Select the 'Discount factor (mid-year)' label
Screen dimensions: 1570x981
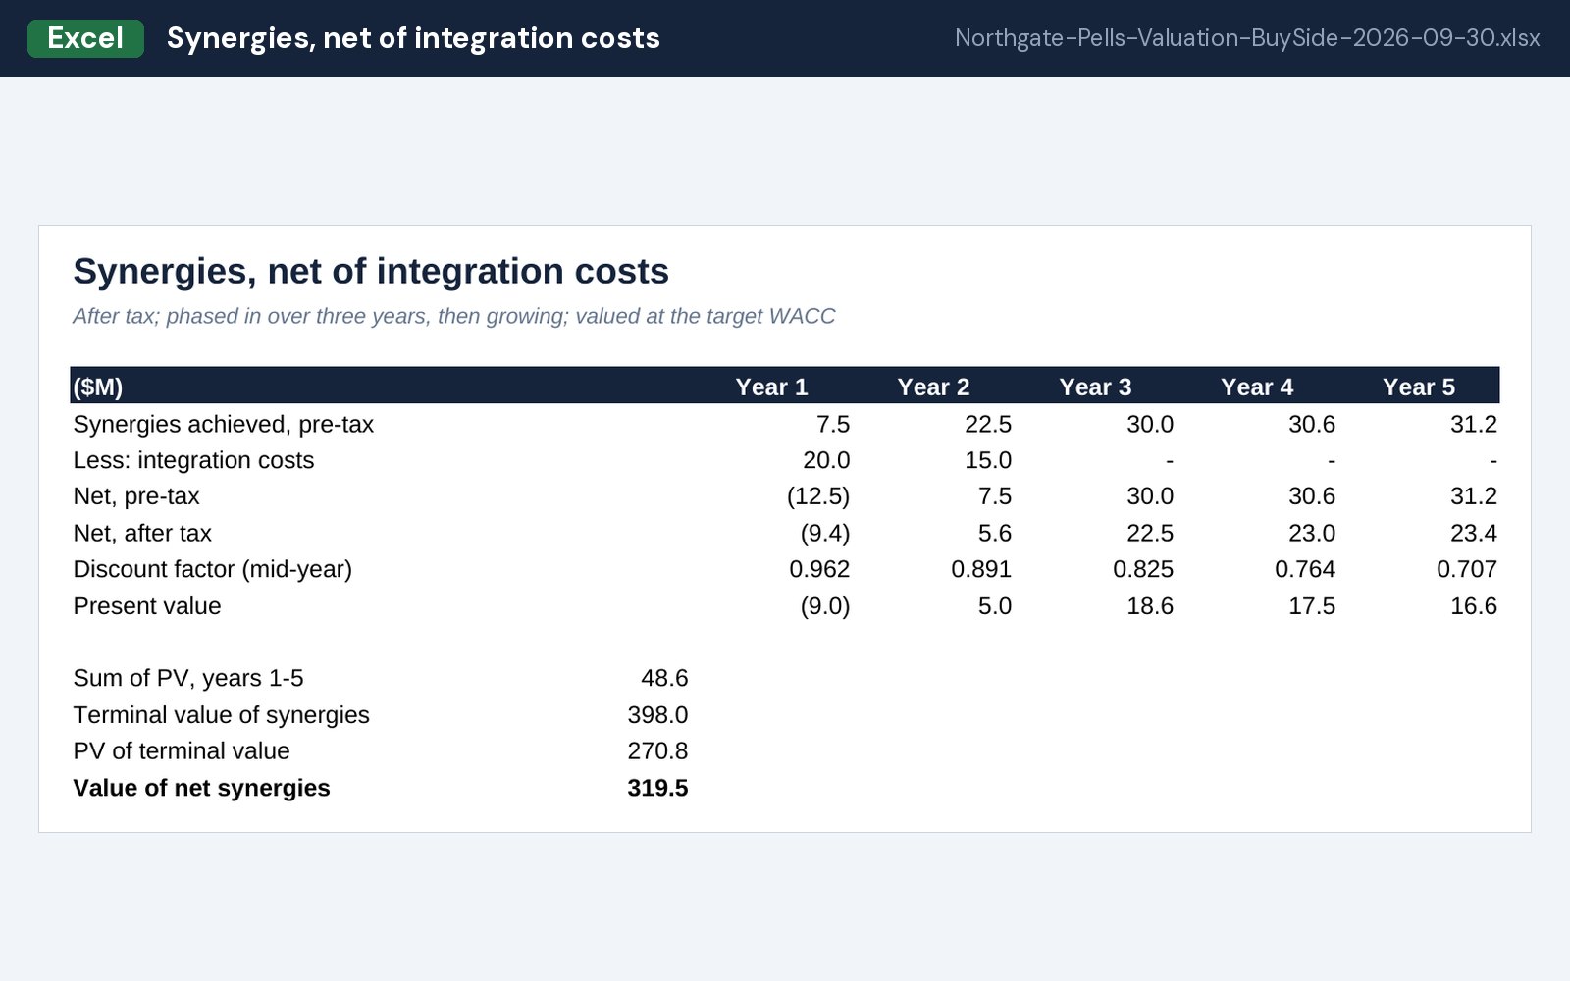pyautogui.click(x=213, y=569)
